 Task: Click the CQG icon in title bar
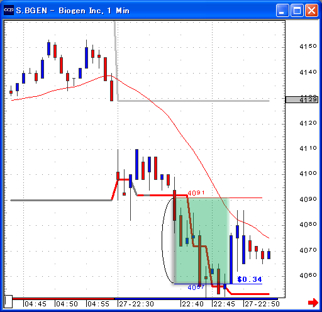point(9,10)
